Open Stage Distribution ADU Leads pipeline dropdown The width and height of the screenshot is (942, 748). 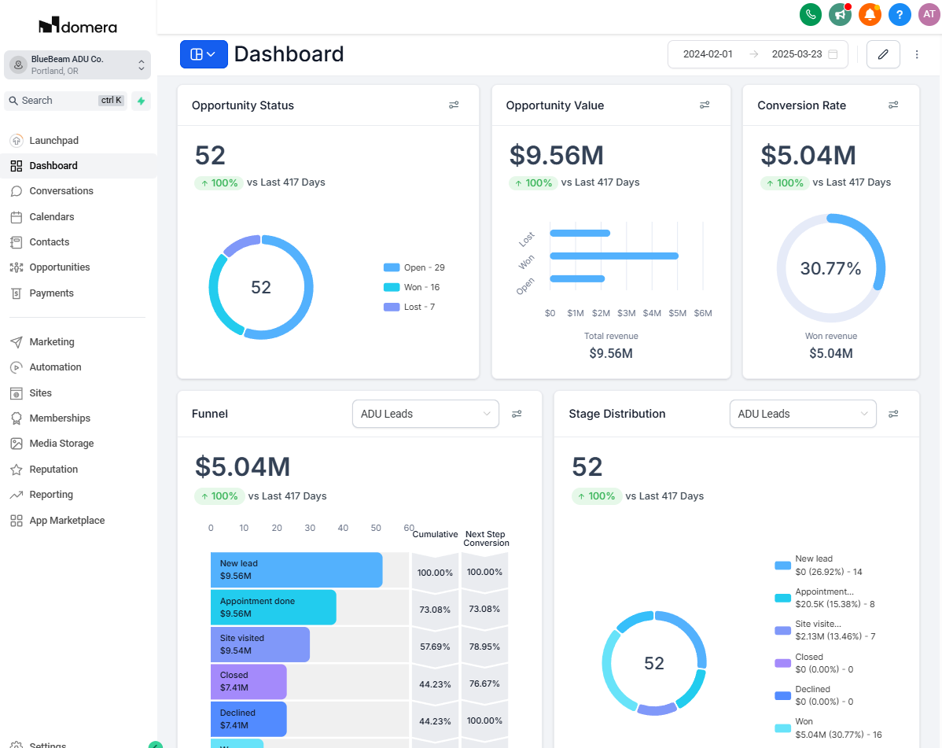(803, 414)
